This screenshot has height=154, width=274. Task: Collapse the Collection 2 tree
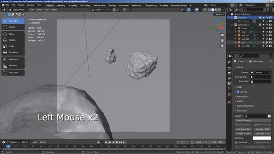click(232, 25)
